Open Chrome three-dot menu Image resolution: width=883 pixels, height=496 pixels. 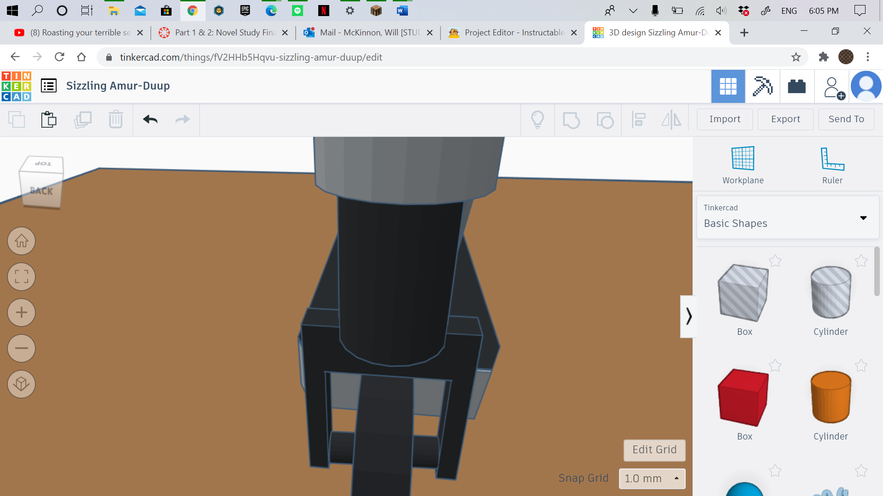pos(868,57)
